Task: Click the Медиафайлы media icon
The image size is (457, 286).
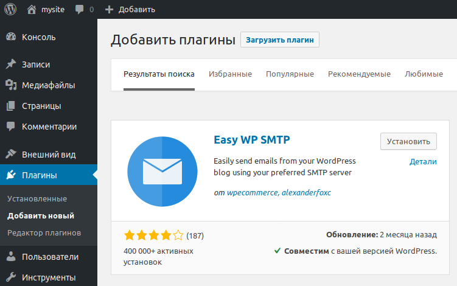Action: (x=11, y=85)
